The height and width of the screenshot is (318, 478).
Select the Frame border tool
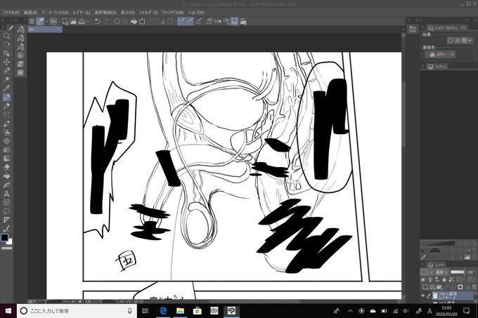(6, 202)
